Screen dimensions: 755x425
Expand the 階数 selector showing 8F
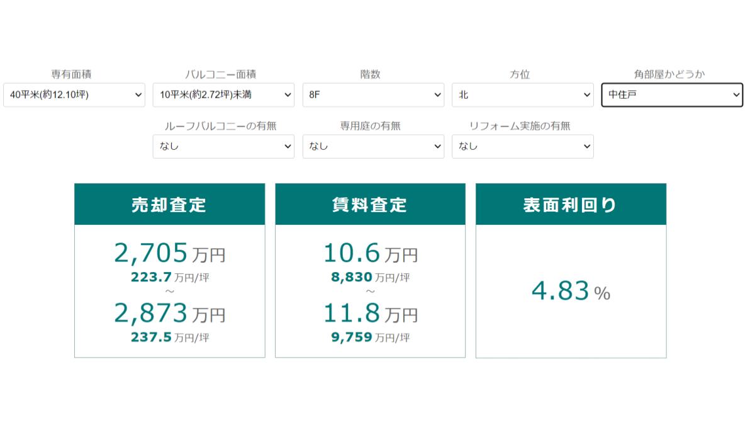tap(373, 95)
